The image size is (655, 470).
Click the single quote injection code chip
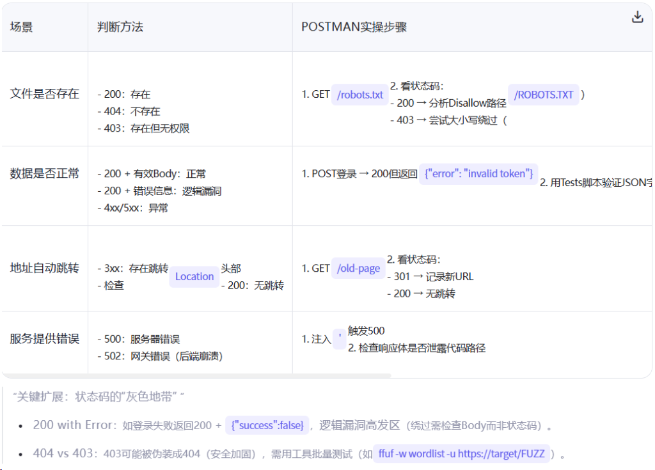pos(339,339)
